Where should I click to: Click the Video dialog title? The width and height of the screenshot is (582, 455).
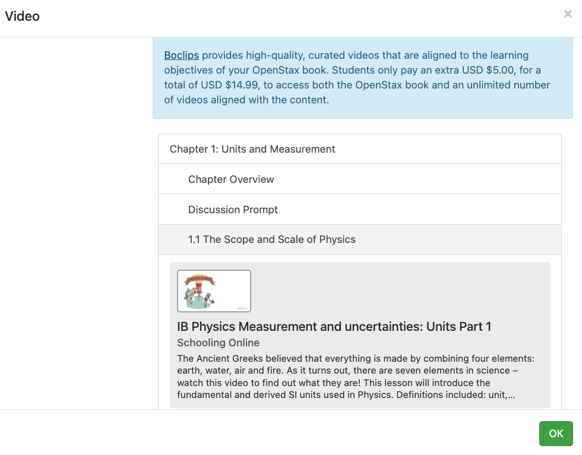[x=23, y=16]
